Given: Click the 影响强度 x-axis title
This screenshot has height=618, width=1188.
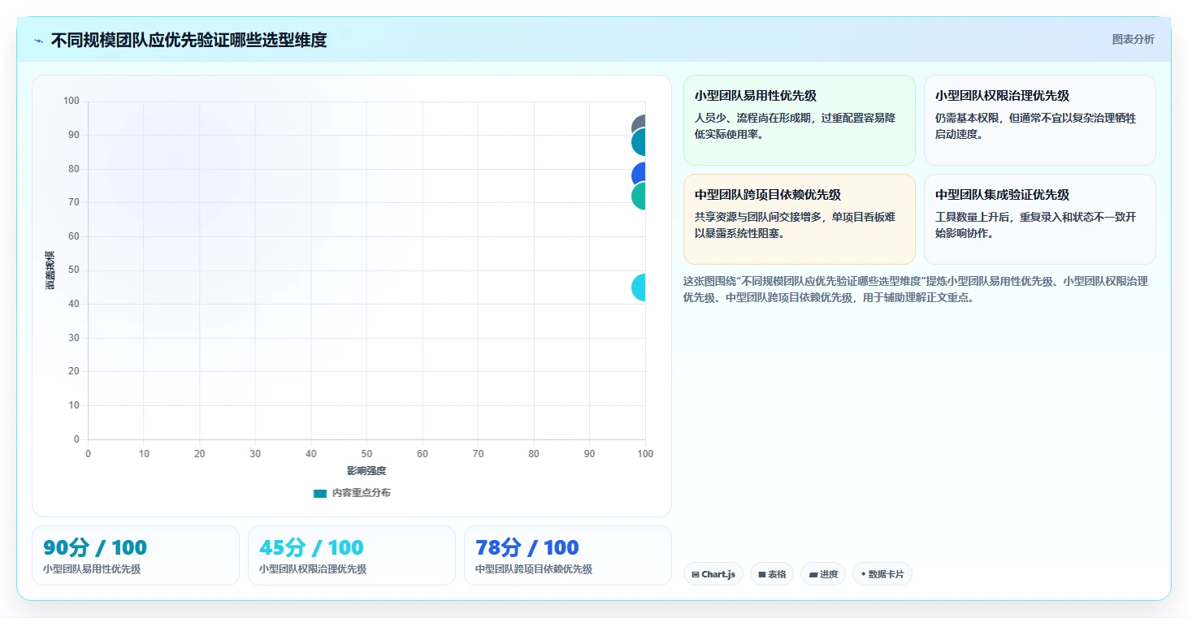Looking at the screenshot, I should [x=366, y=471].
